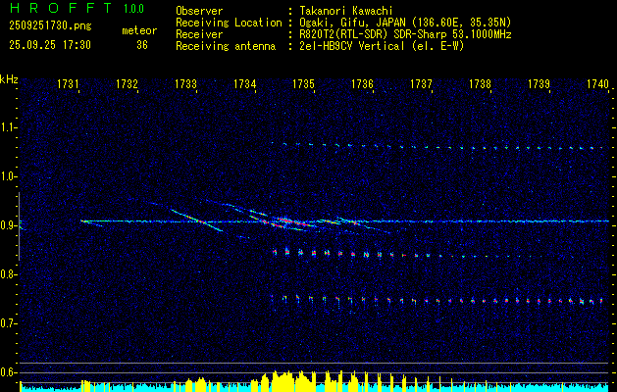The height and width of the screenshot is (392, 617).
Task: Click the R820T2(RTL-SDR) SDR-Sharp receiver text
Action: point(405,34)
